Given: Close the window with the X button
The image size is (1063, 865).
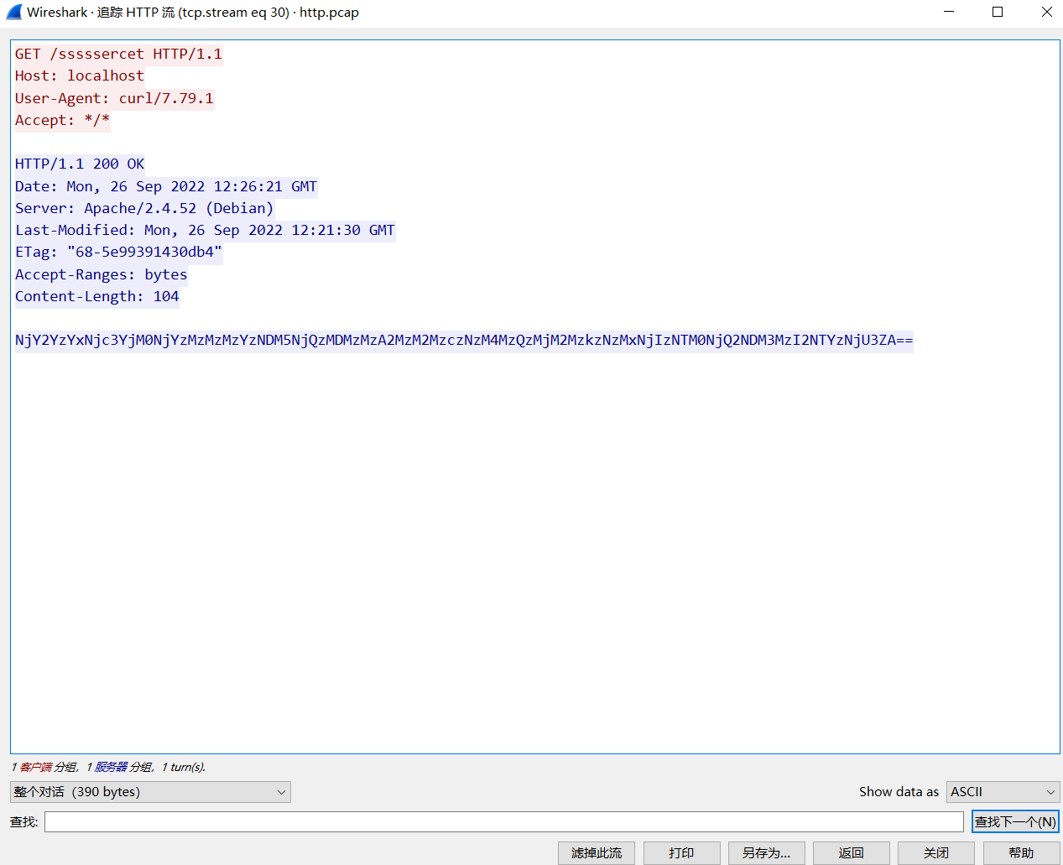Looking at the screenshot, I should tap(1046, 12).
